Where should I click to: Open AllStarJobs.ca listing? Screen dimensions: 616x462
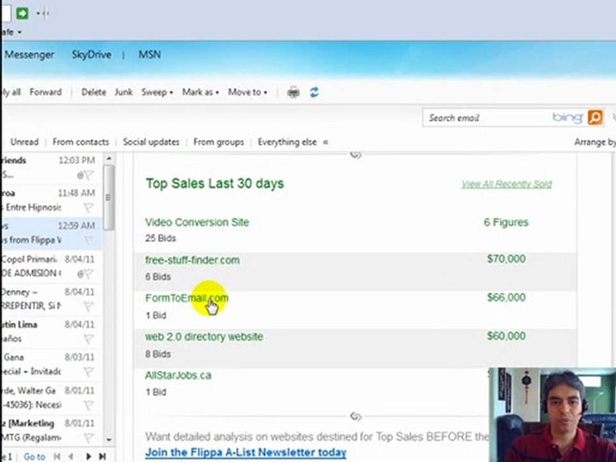pos(178,375)
